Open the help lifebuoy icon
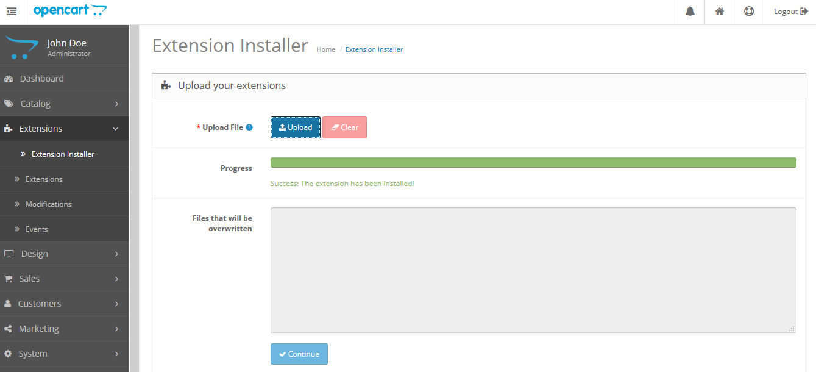 pyautogui.click(x=749, y=12)
